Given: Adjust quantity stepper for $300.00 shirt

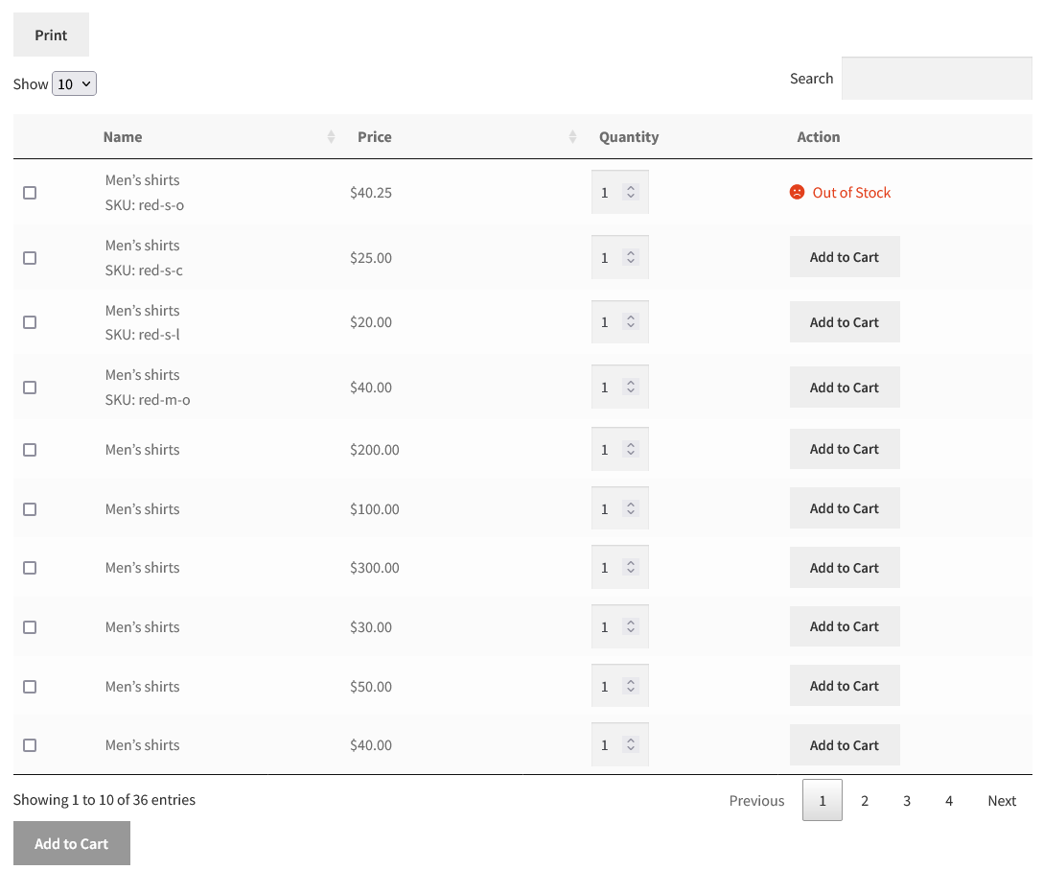Looking at the screenshot, I should click(x=631, y=567).
